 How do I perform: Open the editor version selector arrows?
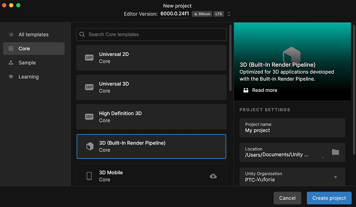[229, 14]
